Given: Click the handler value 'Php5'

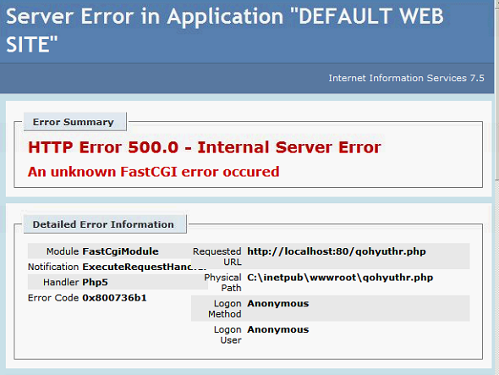Looking at the screenshot, I should tap(96, 282).
